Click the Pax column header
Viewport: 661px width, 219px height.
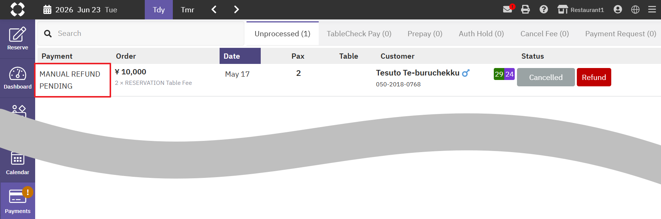coord(298,56)
